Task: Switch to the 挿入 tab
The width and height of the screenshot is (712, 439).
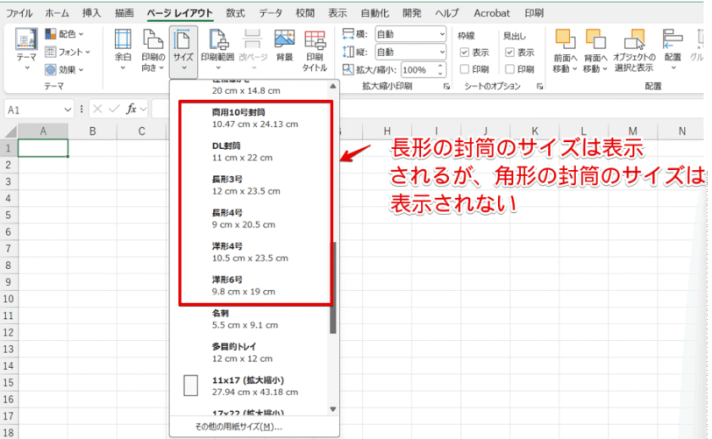Action: [91, 13]
